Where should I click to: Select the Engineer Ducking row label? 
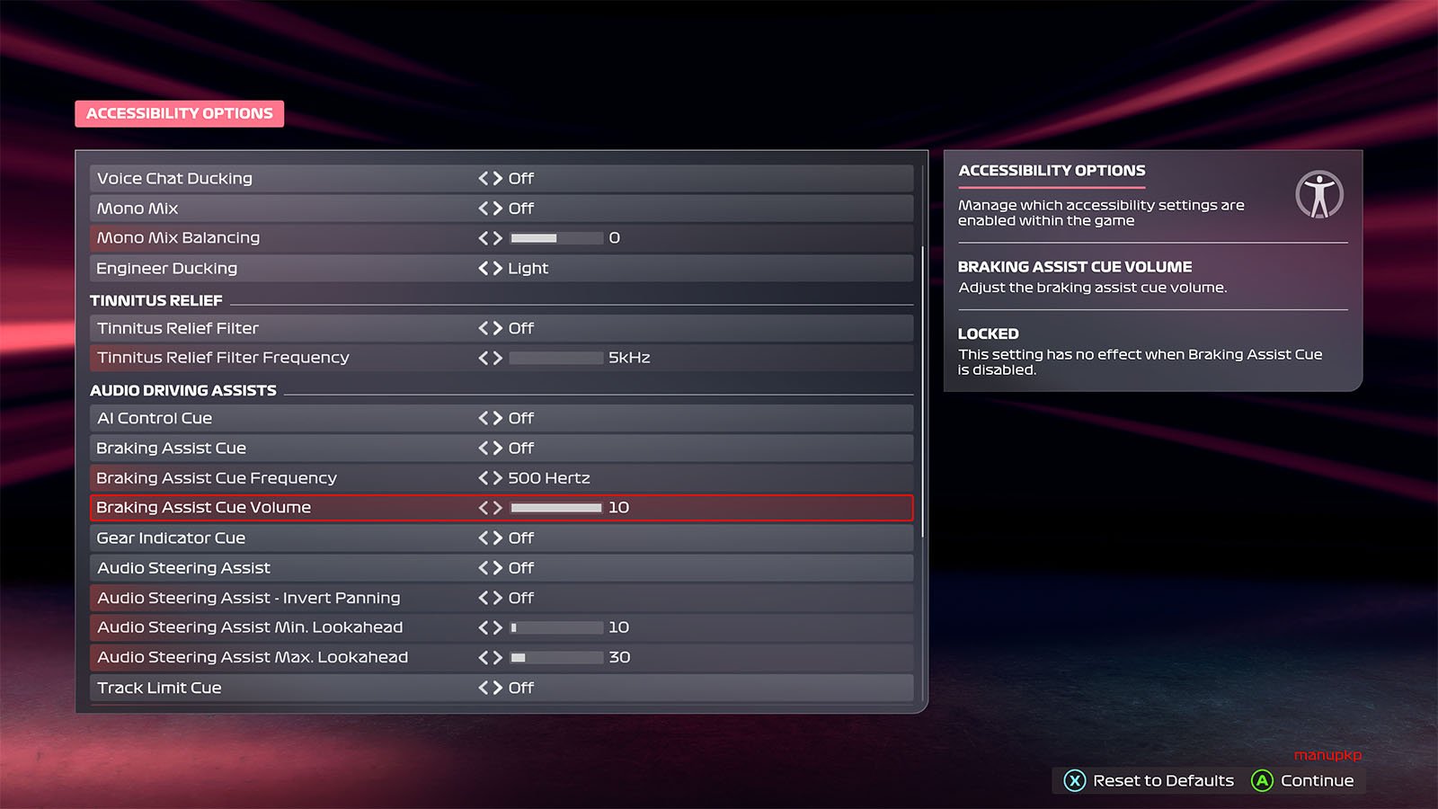[167, 268]
